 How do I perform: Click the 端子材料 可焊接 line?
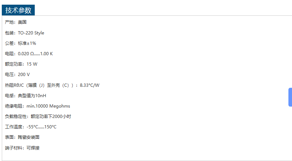tap(22, 148)
